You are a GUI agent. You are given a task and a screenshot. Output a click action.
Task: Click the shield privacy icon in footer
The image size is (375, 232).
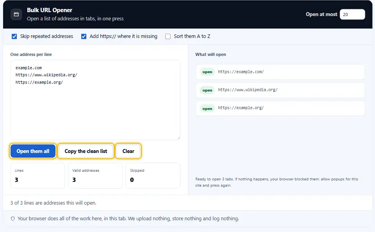12,219
